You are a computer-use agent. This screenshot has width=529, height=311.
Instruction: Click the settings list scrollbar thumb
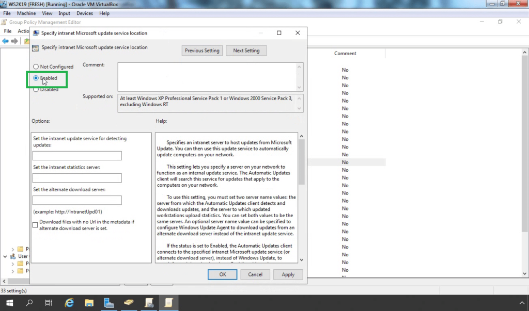(525, 144)
